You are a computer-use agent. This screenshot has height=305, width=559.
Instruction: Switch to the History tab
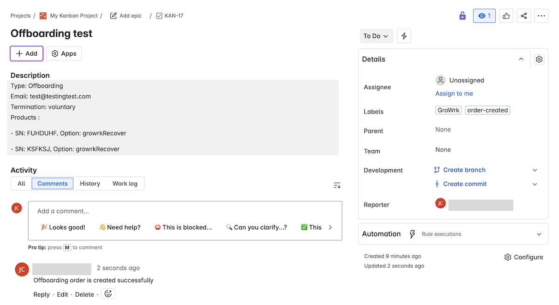89,183
